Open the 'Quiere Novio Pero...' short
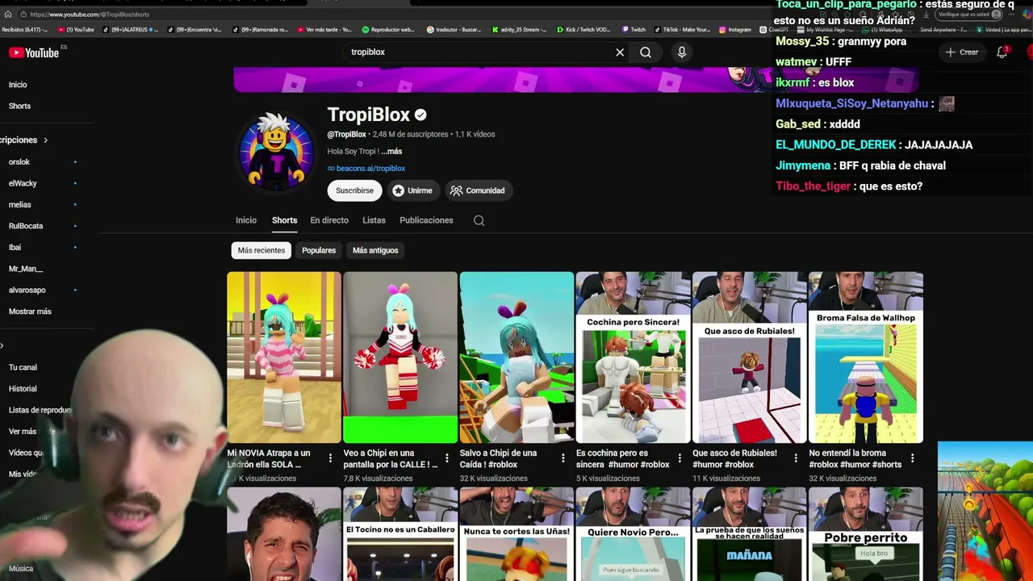 tap(633, 534)
